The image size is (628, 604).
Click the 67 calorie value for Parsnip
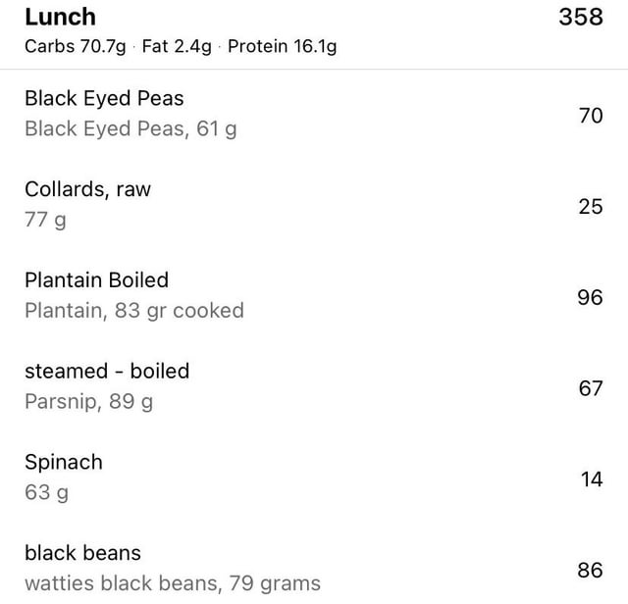590,389
